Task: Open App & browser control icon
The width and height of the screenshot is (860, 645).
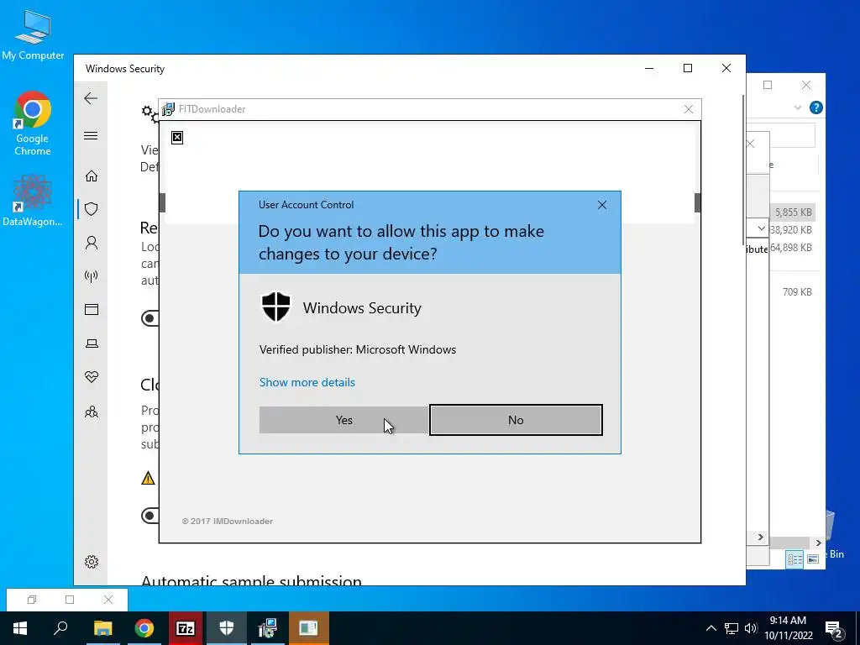Action: pyautogui.click(x=92, y=310)
